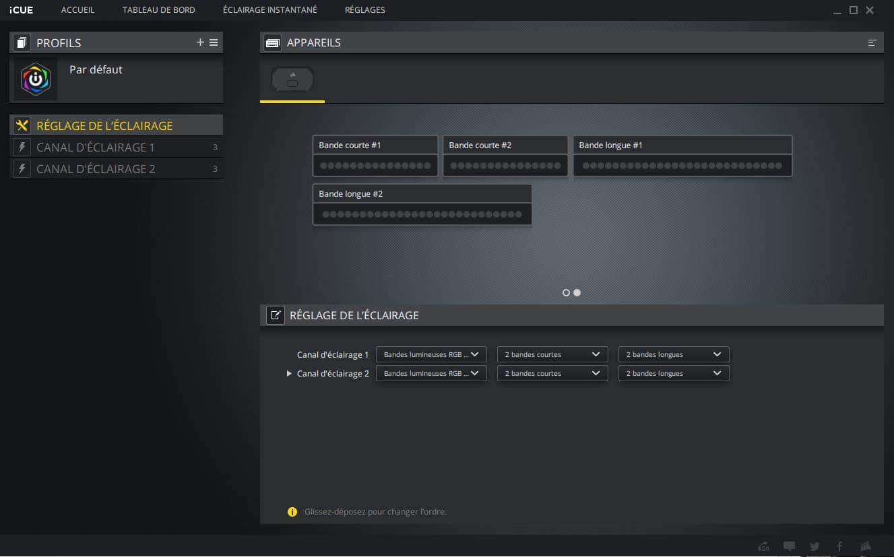Open Canal d'éclairage 1 device type dropdown
Viewport: 894px width, 557px height.
431,354
